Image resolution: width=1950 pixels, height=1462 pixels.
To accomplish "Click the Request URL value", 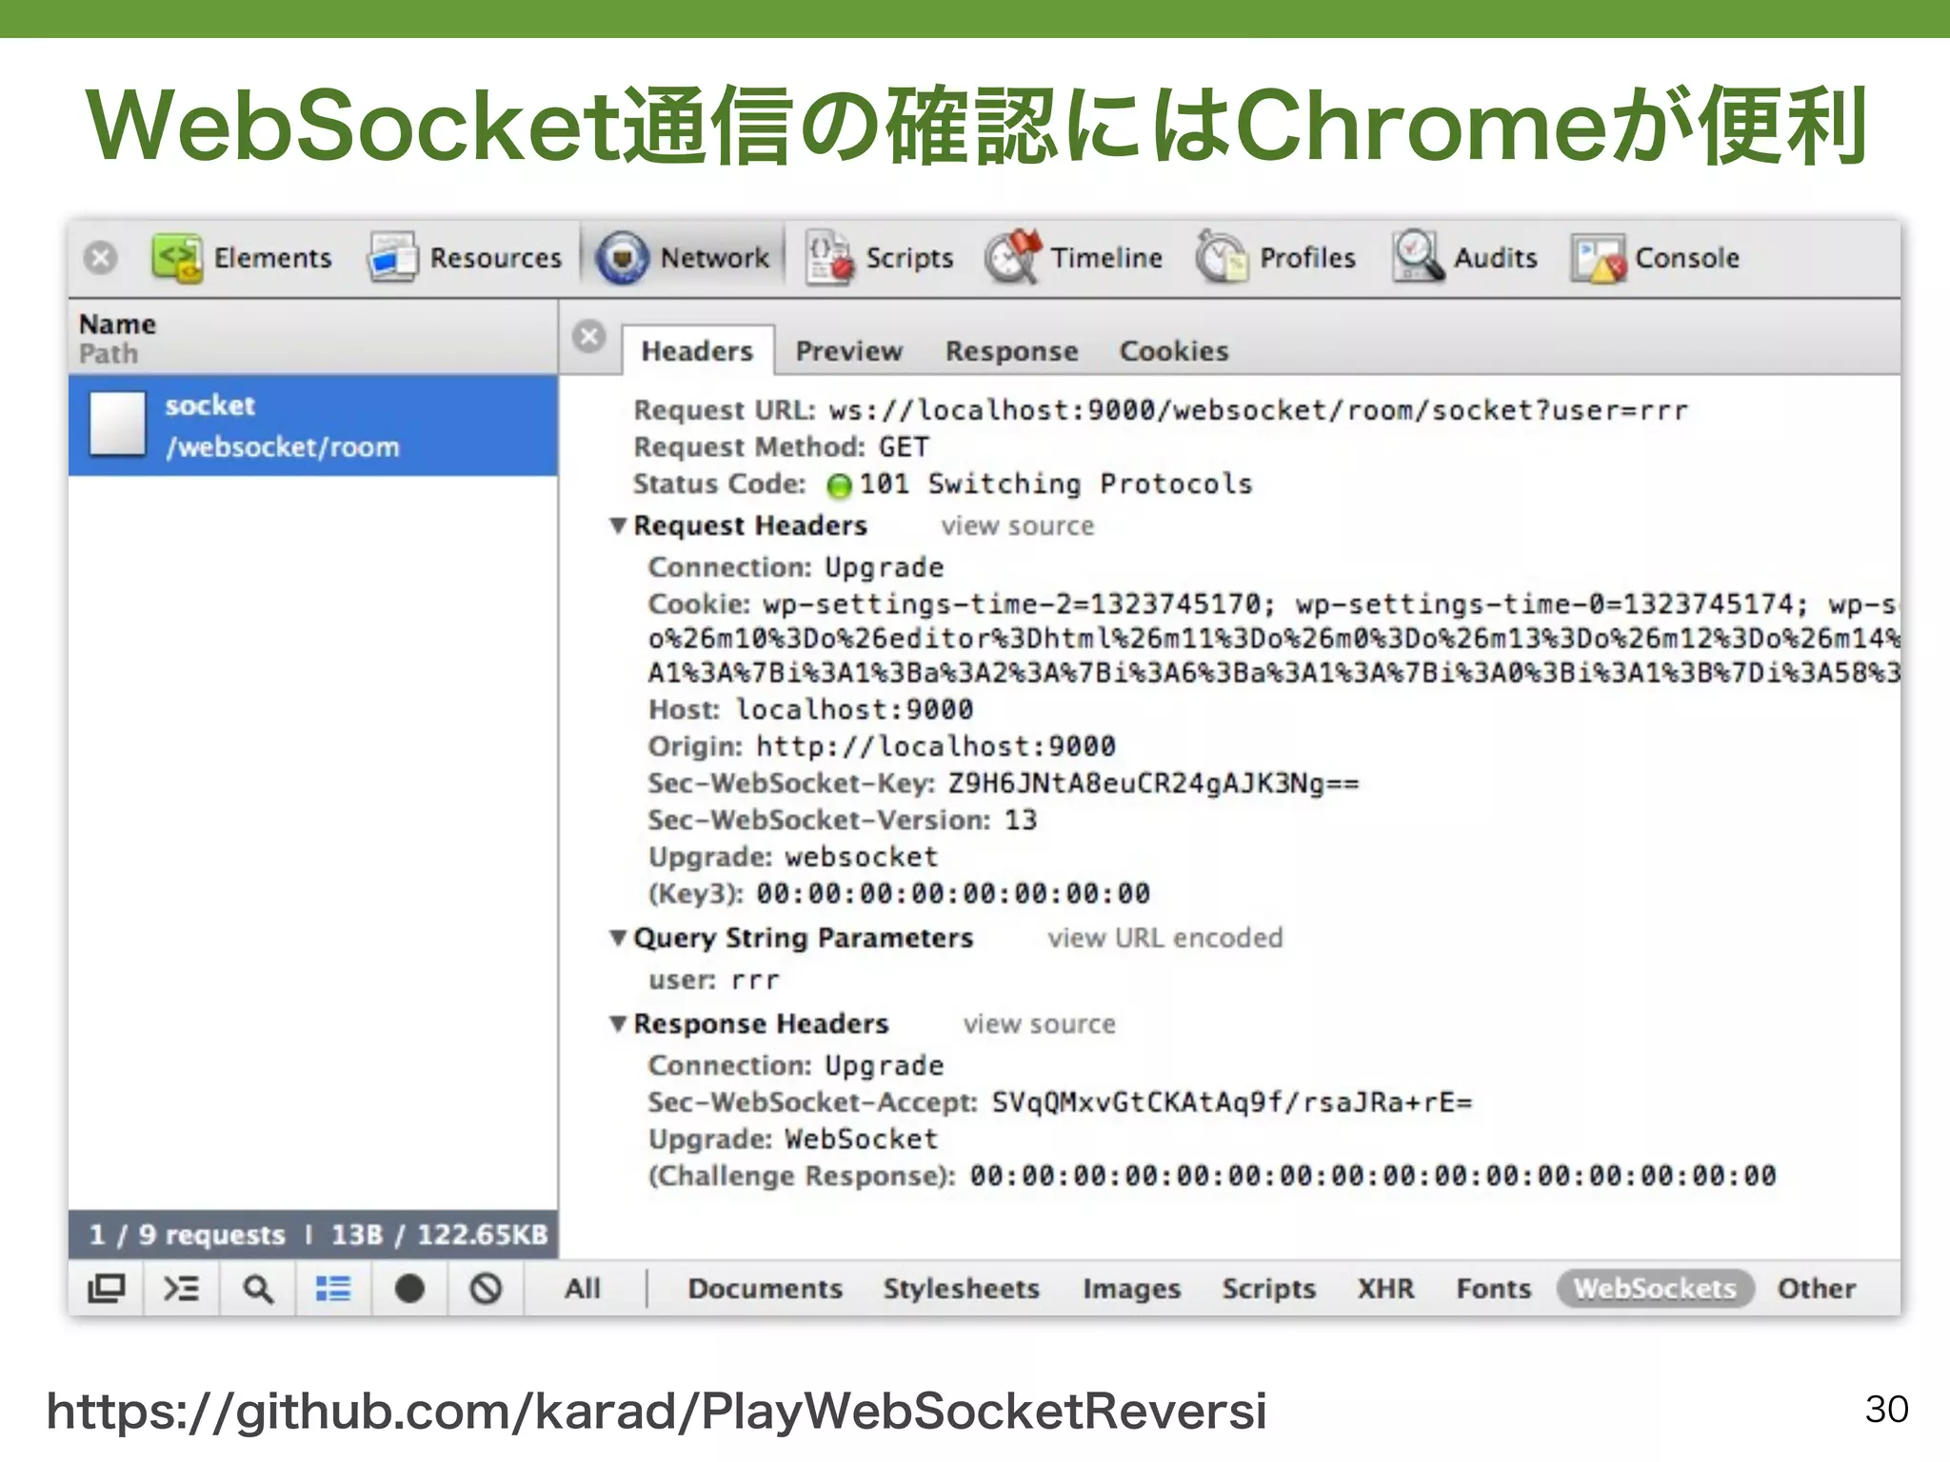I will tap(1258, 411).
